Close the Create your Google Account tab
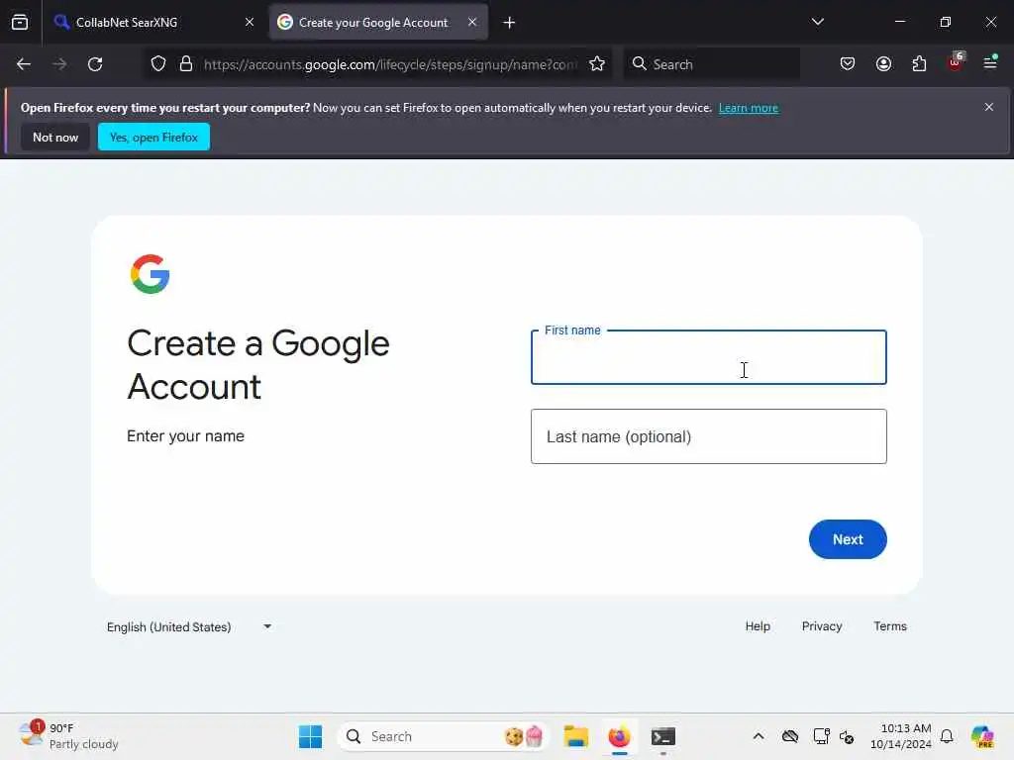 472,22
